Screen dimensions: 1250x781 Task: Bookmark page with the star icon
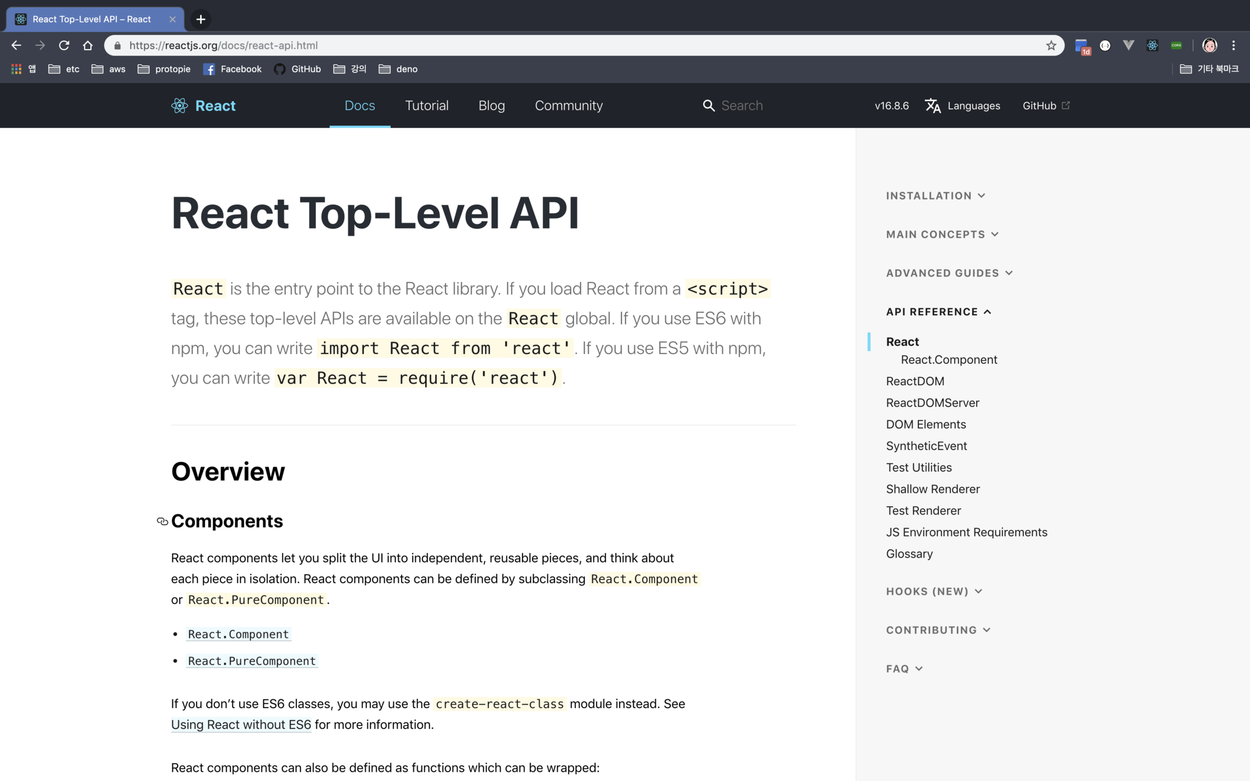pos(1051,45)
